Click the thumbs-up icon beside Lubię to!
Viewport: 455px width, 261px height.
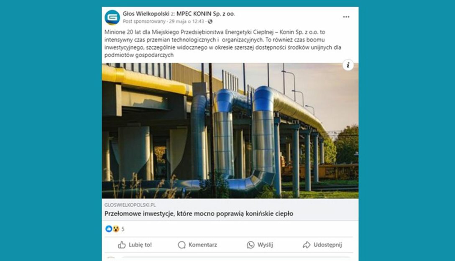122,245
